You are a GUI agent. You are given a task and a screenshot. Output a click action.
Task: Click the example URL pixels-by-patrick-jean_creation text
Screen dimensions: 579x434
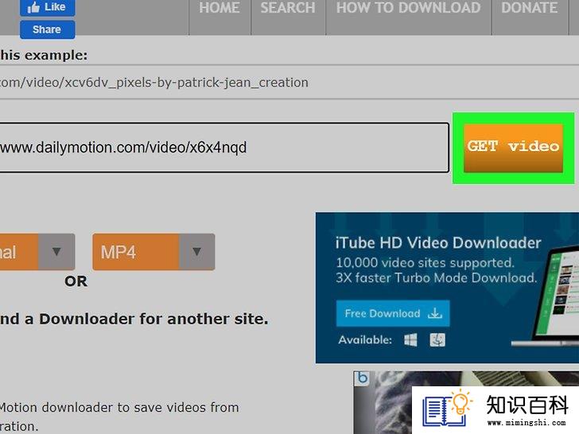[155, 83]
